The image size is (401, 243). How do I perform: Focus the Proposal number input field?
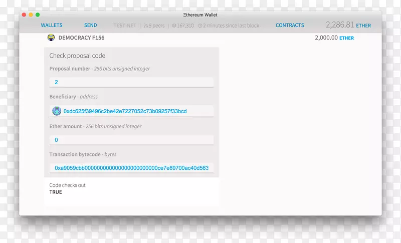[131, 82]
